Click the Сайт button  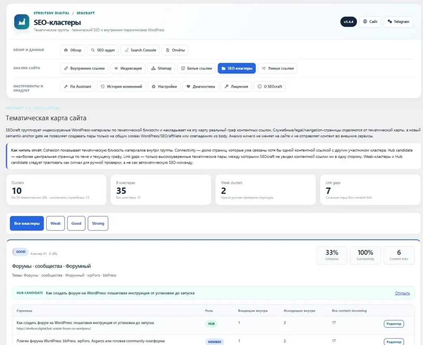(370, 21)
